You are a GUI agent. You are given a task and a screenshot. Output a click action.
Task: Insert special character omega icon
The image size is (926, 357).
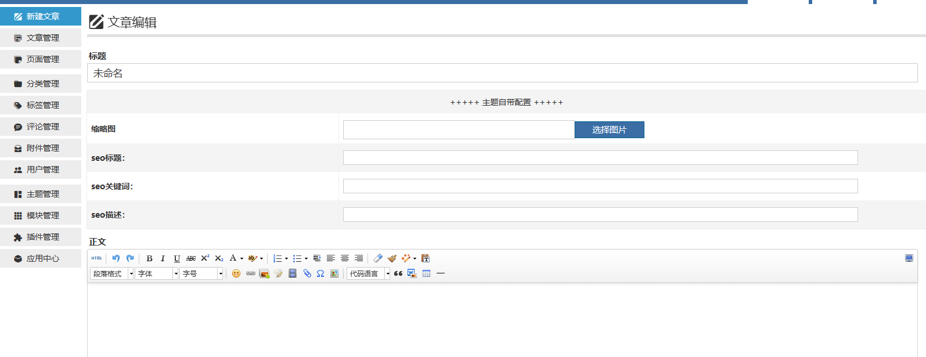pos(320,273)
